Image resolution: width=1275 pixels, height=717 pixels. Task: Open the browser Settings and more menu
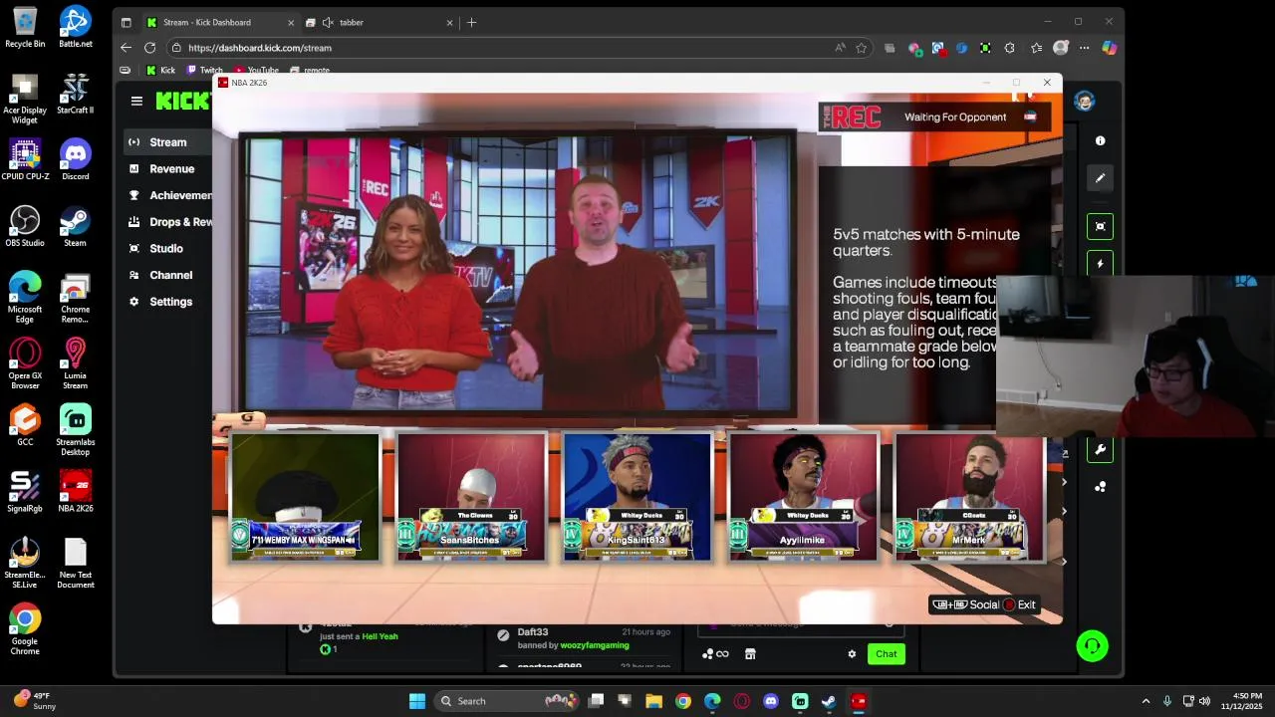1085,48
